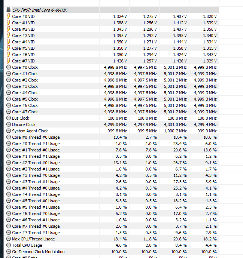Click the icon beside Max CPU/Thread Usage
Viewport: 243px width, 258px height.
click(9, 239)
